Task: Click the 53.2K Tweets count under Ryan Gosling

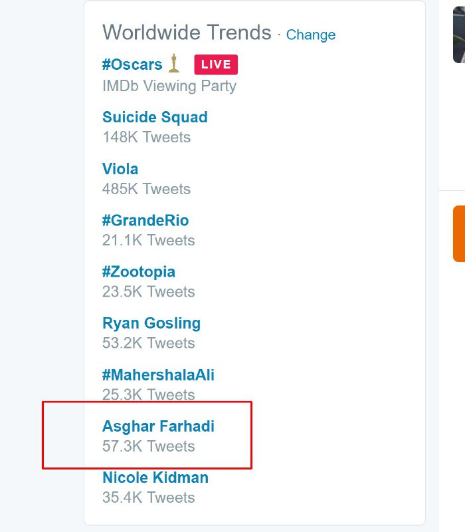Action: pyautogui.click(x=149, y=343)
